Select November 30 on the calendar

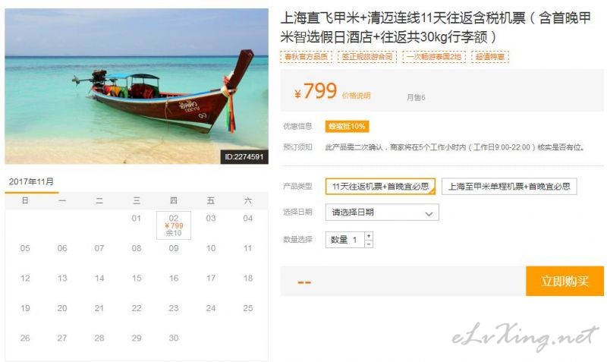(174, 338)
